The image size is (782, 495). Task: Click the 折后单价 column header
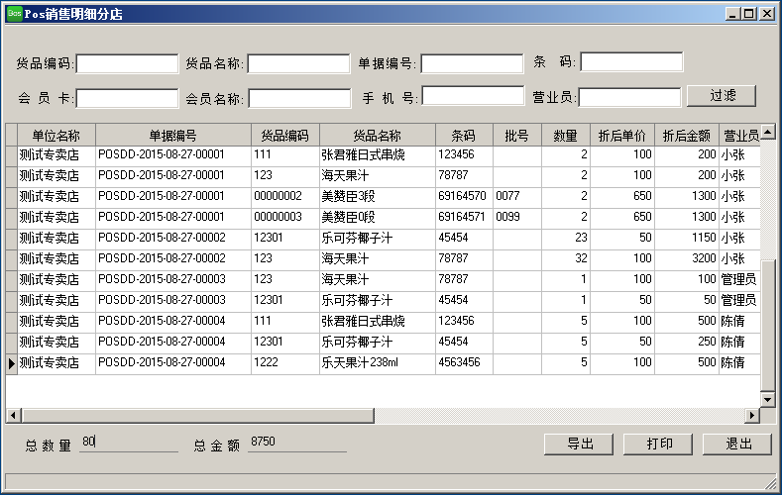(622, 136)
